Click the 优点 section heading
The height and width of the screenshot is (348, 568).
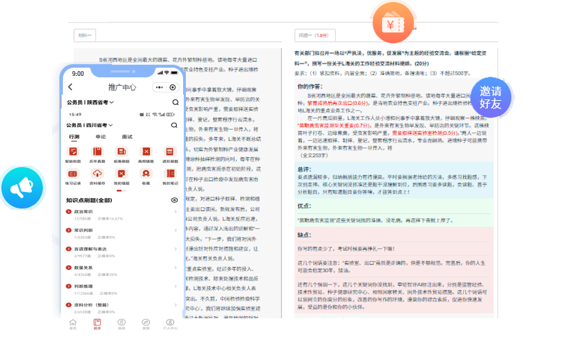[304, 206]
